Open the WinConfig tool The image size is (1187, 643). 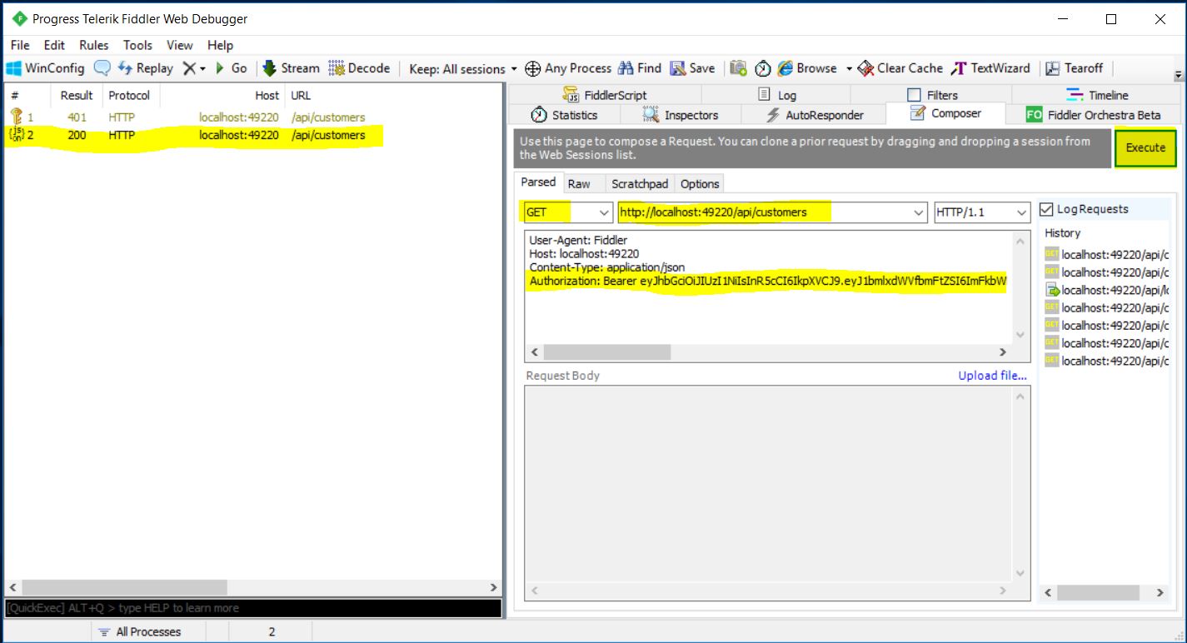click(46, 68)
